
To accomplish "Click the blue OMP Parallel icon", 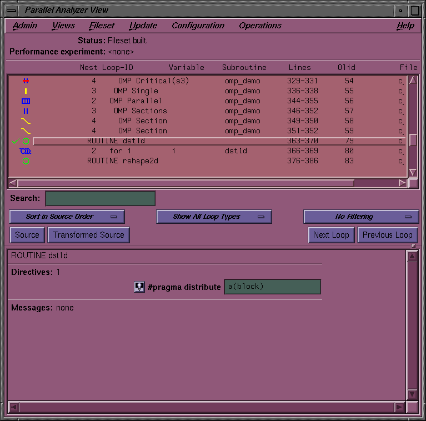I will 26,101.
